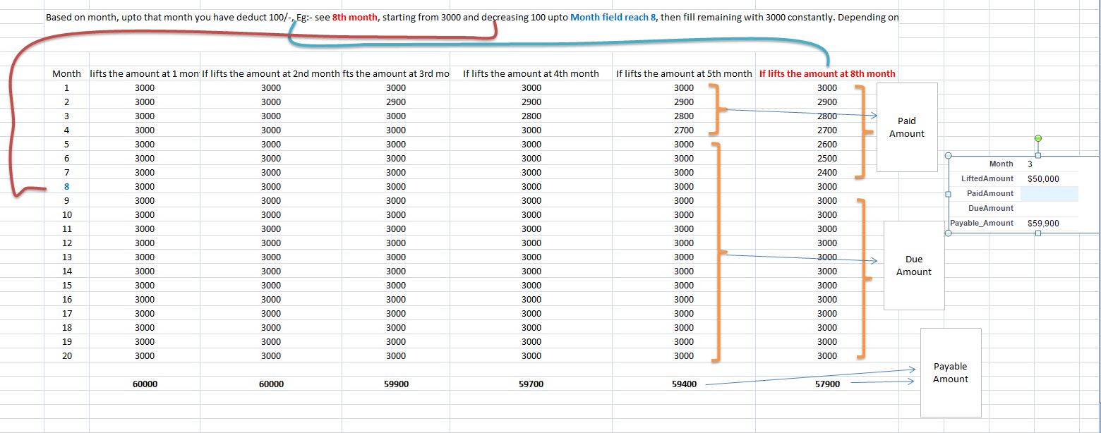The height and width of the screenshot is (433, 1101).
Task: Click the $50,000 LiftedAmount value
Action: 1044,178
